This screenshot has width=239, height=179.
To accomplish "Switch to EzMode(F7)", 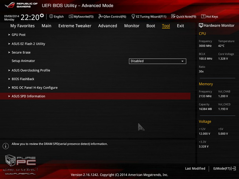I will 225,169.
